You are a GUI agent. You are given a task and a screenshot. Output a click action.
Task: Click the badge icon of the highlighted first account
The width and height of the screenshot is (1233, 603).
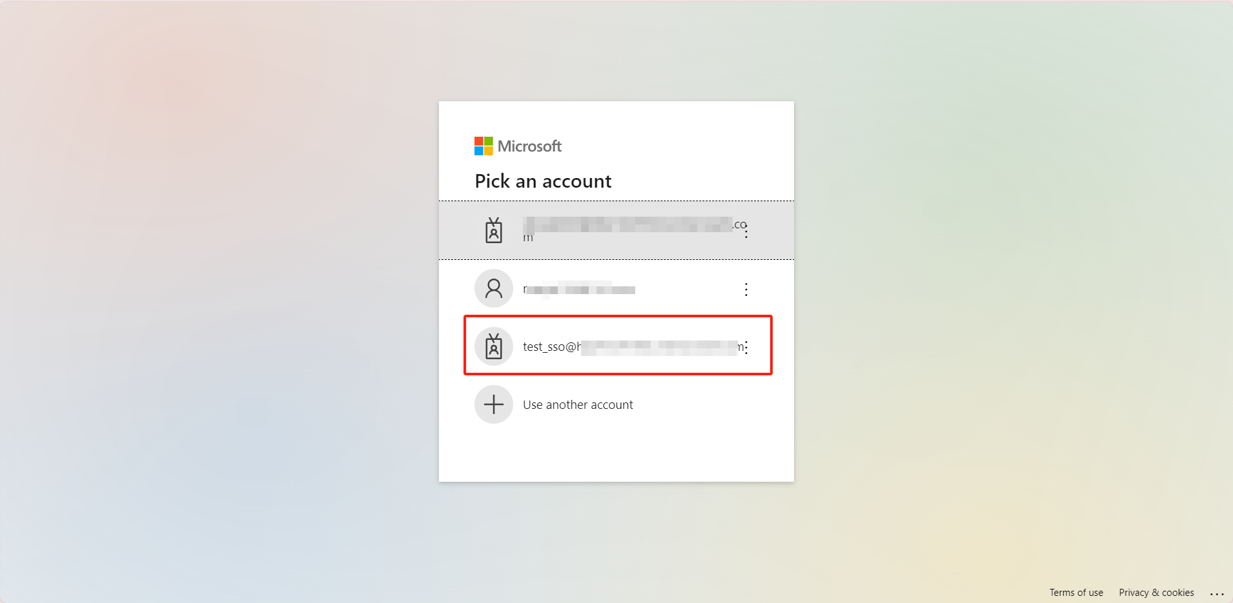[494, 230]
